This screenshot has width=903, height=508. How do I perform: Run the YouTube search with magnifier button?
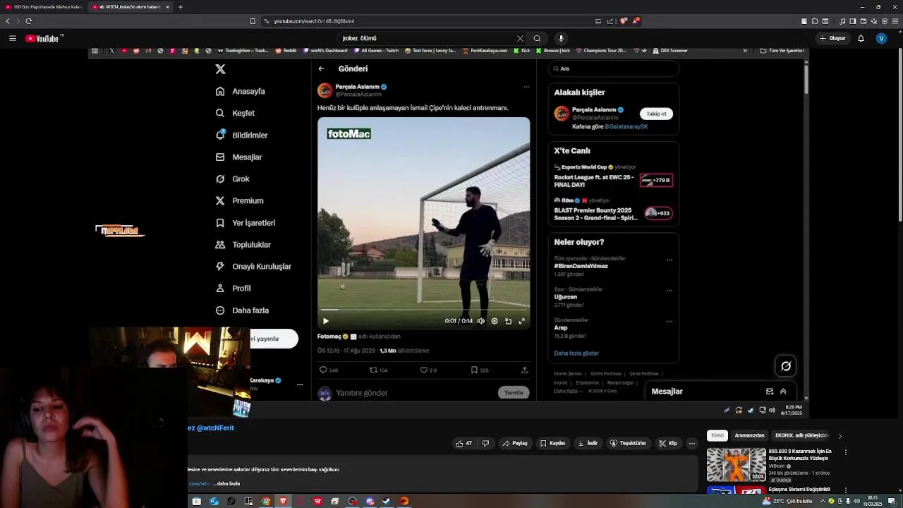[x=537, y=38]
